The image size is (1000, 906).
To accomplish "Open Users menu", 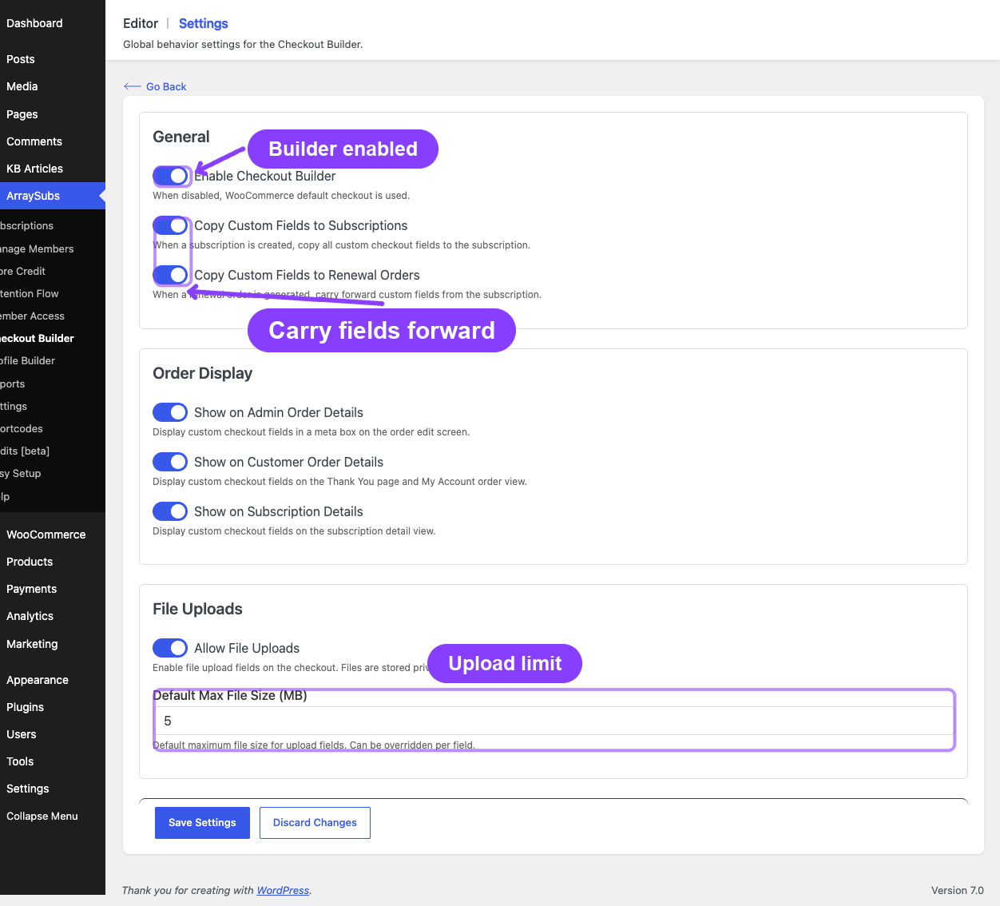I will pyautogui.click(x=53, y=734).
